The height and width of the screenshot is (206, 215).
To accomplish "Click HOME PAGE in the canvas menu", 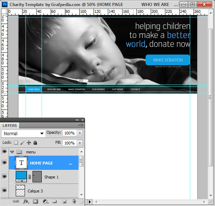I will 34,89.
